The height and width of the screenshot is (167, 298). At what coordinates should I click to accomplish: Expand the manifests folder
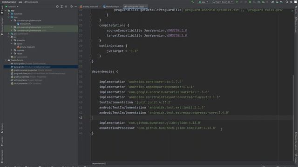[x=9, y=14]
